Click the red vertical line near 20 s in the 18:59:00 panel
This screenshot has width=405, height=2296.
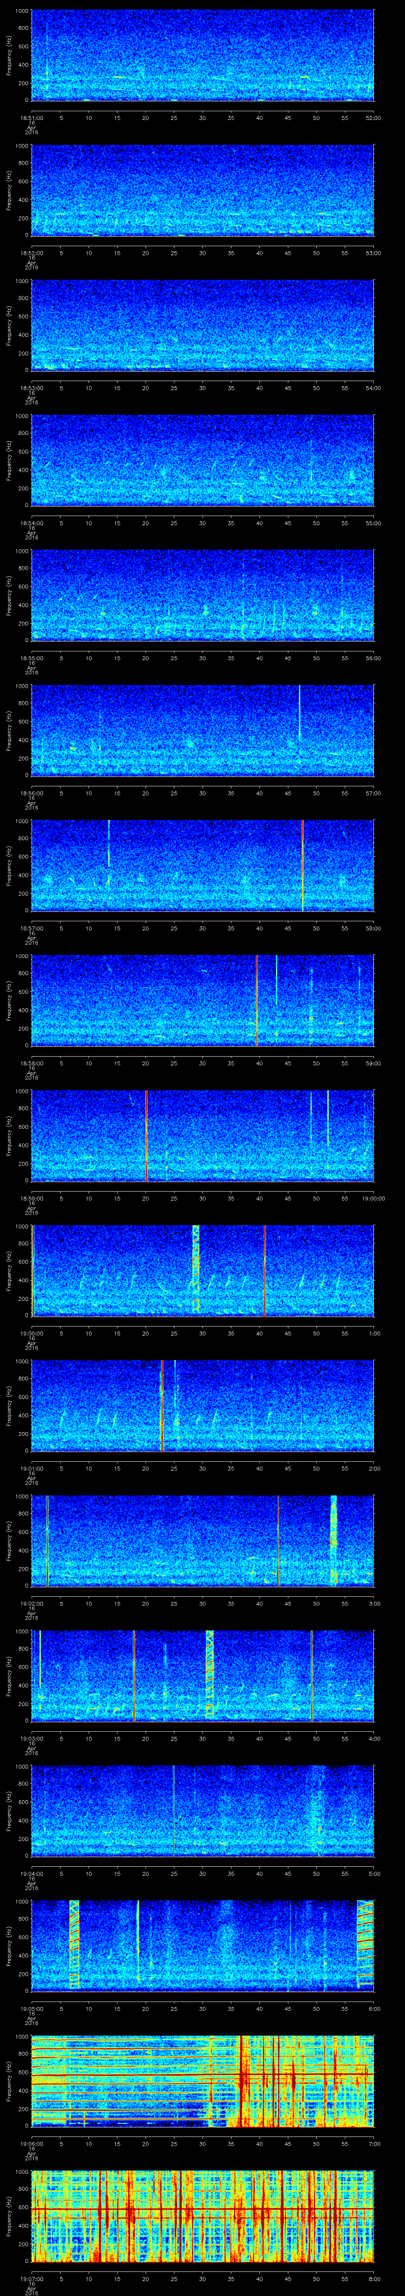tap(146, 1135)
